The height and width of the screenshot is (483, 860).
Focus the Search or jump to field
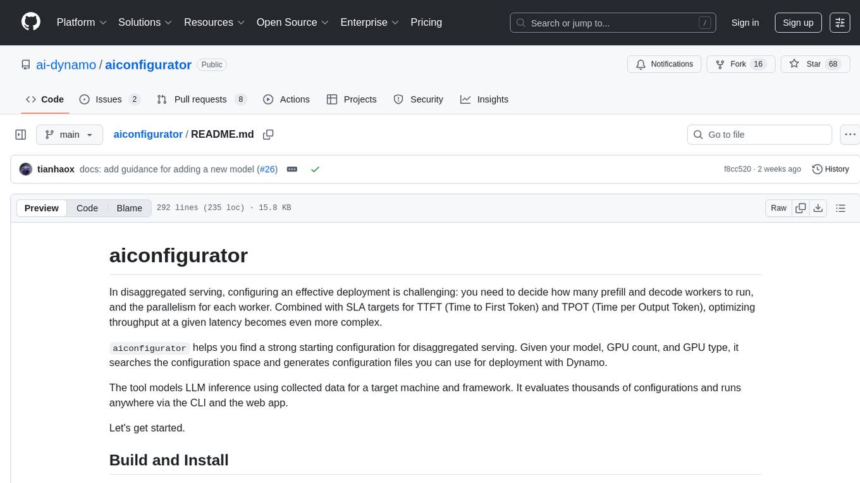pyautogui.click(x=613, y=23)
